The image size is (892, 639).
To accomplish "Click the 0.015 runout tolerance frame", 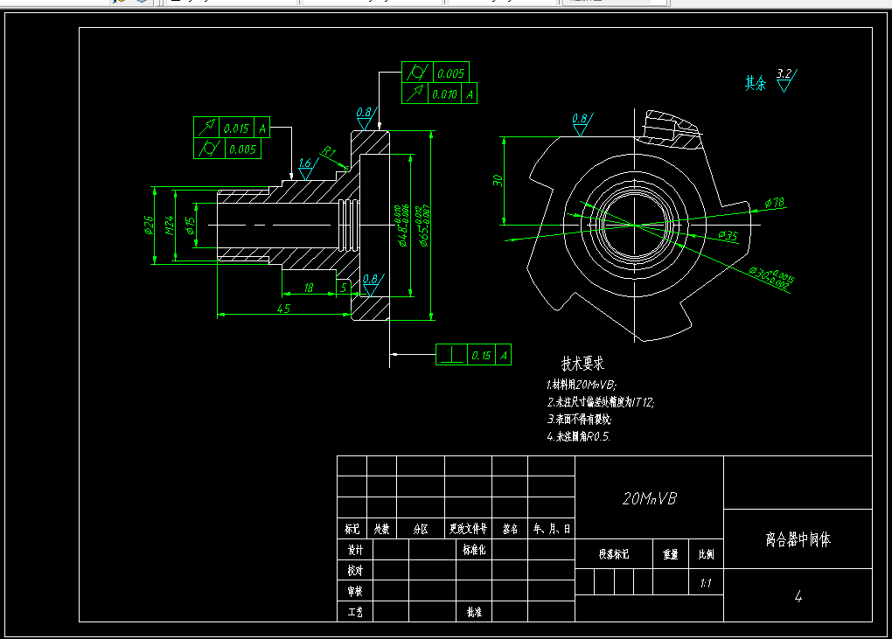I will point(232,128).
